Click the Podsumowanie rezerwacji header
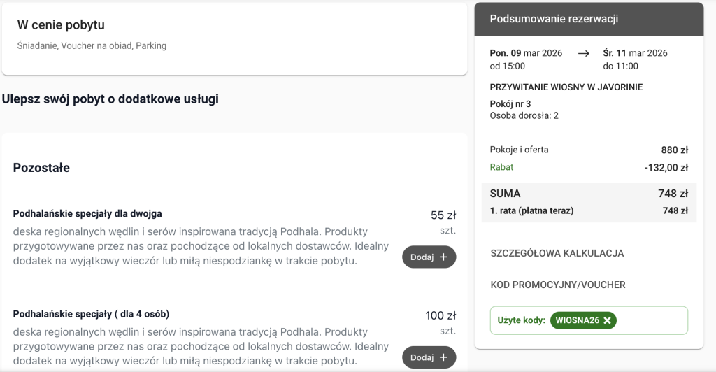Viewport: 716px width, 372px height. point(554,19)
